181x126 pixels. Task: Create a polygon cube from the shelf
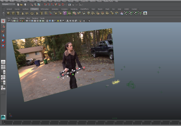click(13, 13)
